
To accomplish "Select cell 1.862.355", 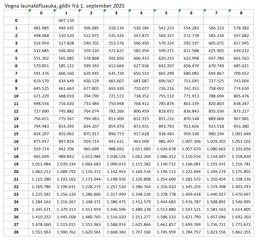I will pos(241,232).
